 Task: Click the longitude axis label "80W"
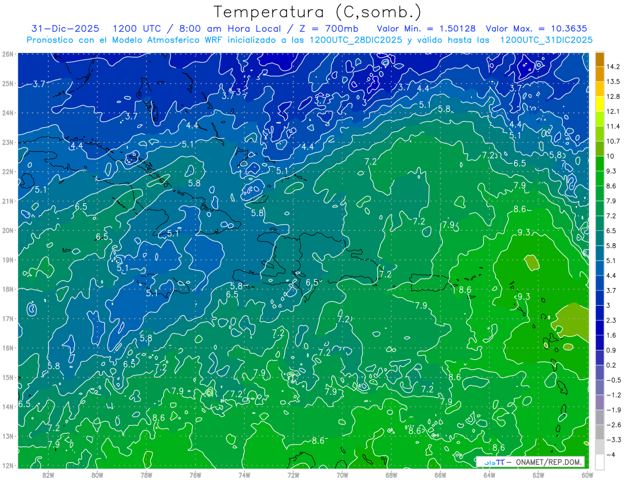pyautogui.click(x=97, y=474)
